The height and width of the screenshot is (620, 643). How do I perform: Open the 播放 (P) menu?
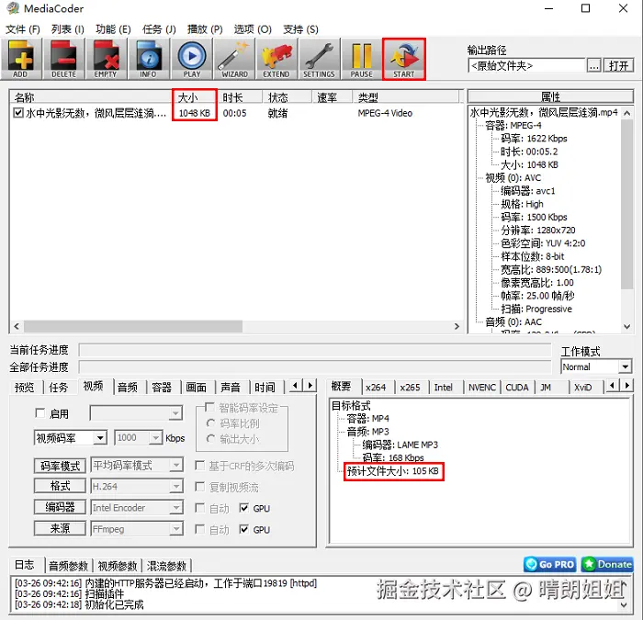pyautogui.click(x=205, y=29)
